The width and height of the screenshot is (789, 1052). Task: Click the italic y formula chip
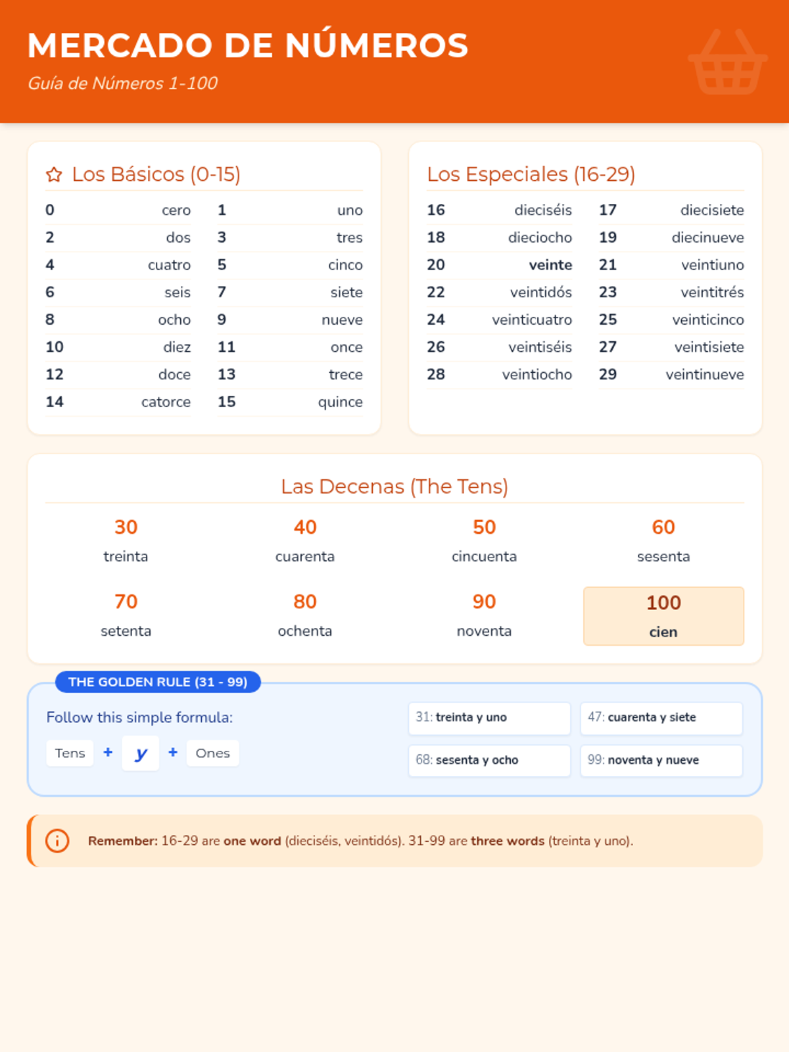click(141, 753)
